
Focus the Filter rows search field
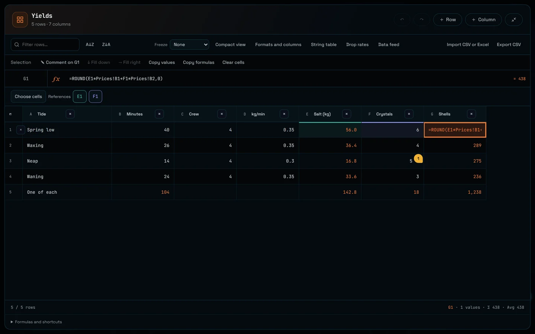click(x=45, y=45)
